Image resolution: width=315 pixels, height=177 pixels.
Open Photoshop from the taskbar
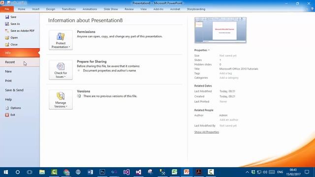(x=102, y=172)
